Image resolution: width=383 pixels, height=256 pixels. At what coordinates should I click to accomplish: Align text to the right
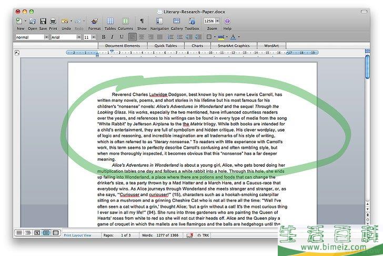coord(150,37)
